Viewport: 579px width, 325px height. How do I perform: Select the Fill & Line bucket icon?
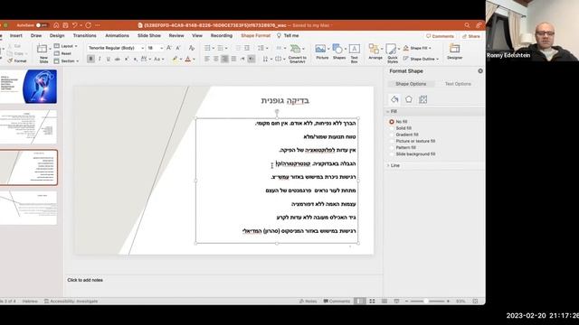pos(394,99)
